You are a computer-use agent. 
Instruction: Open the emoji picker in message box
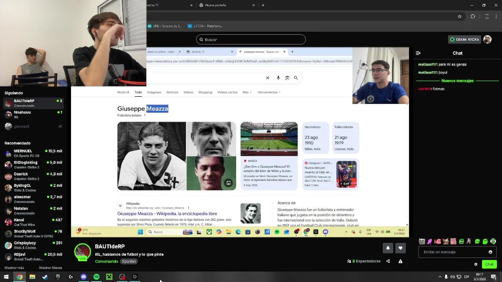(490, 252)
